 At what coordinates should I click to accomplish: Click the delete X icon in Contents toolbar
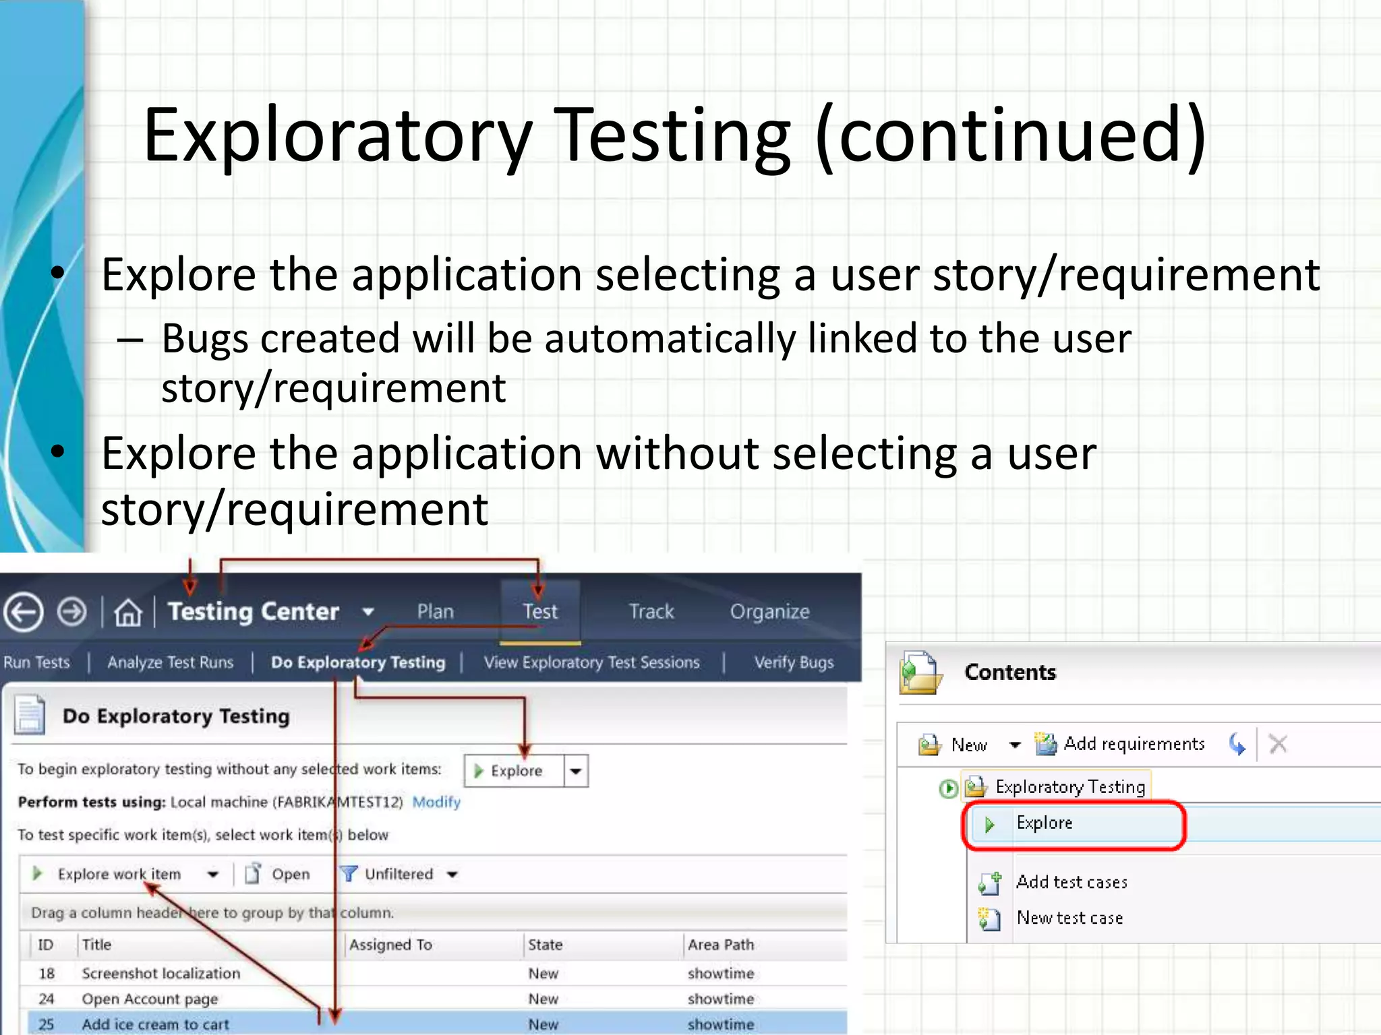click(x=1278, y=744)
